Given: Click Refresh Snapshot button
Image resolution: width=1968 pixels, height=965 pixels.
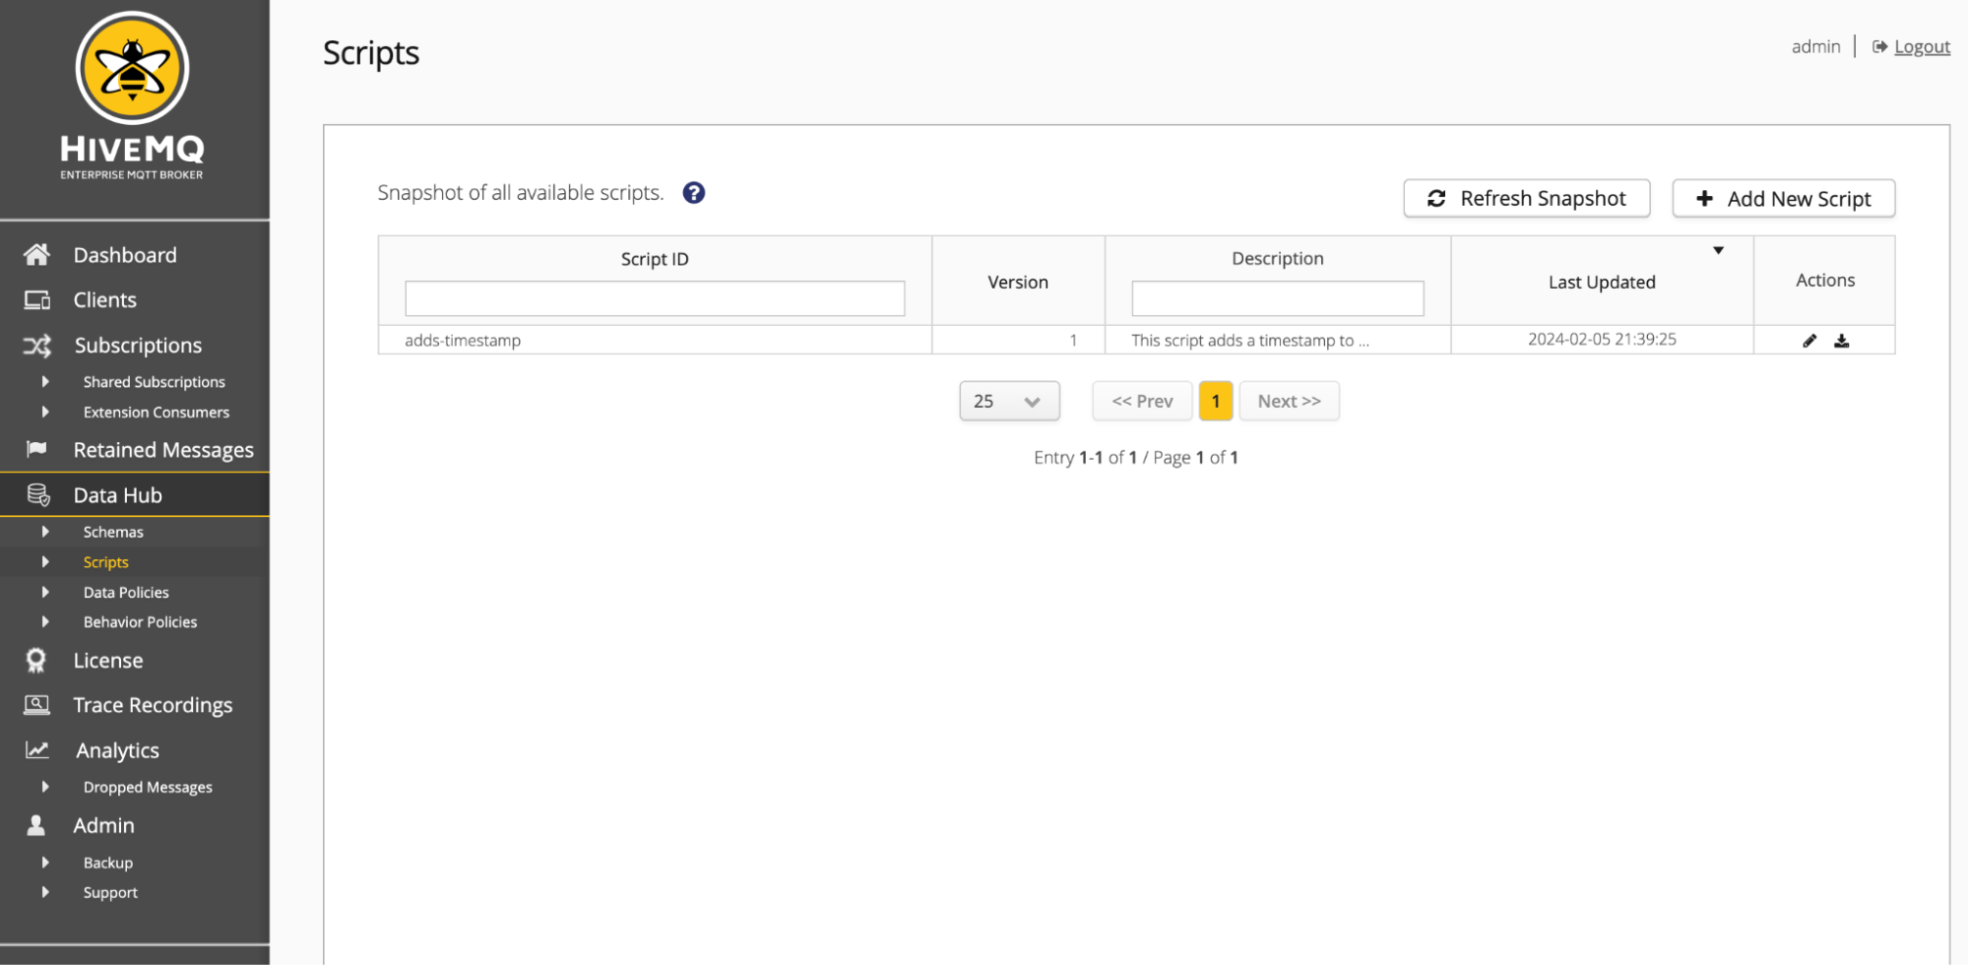Looking at the screenshot, I should tap(1527, 198).
